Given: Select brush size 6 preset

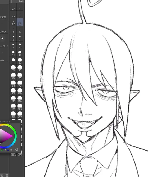Looking at the screenshot, I should click(13, 38).
